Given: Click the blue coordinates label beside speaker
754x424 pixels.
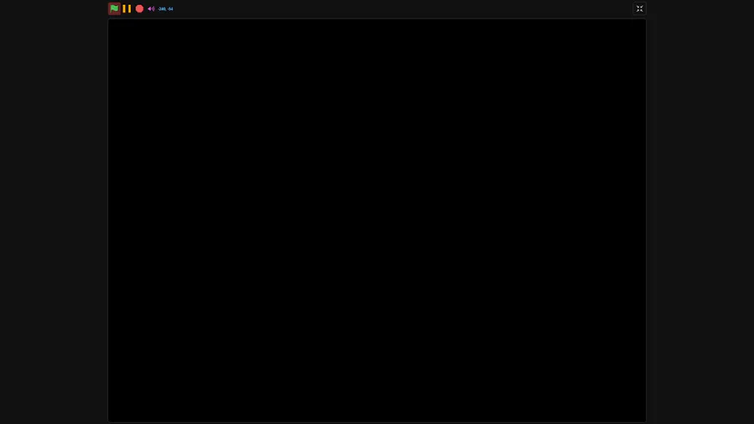Looking at the screenshot, I should point(165,8).
